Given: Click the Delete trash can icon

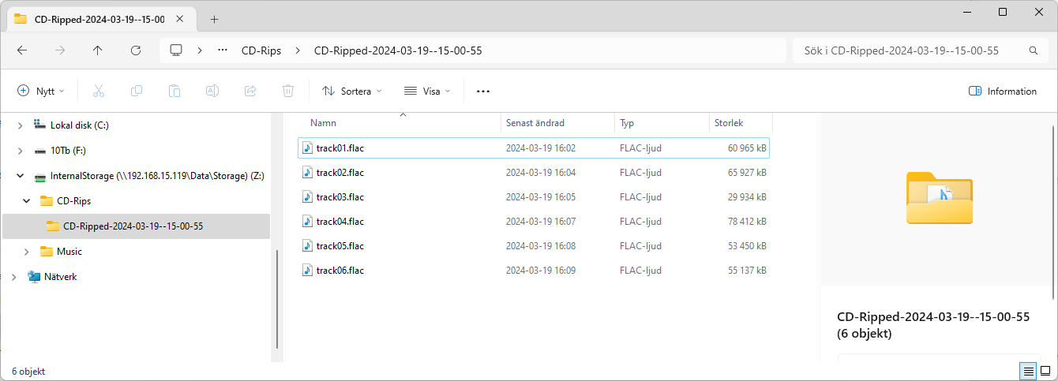Looking at the screenshot, I should click(x=288, y=91).
